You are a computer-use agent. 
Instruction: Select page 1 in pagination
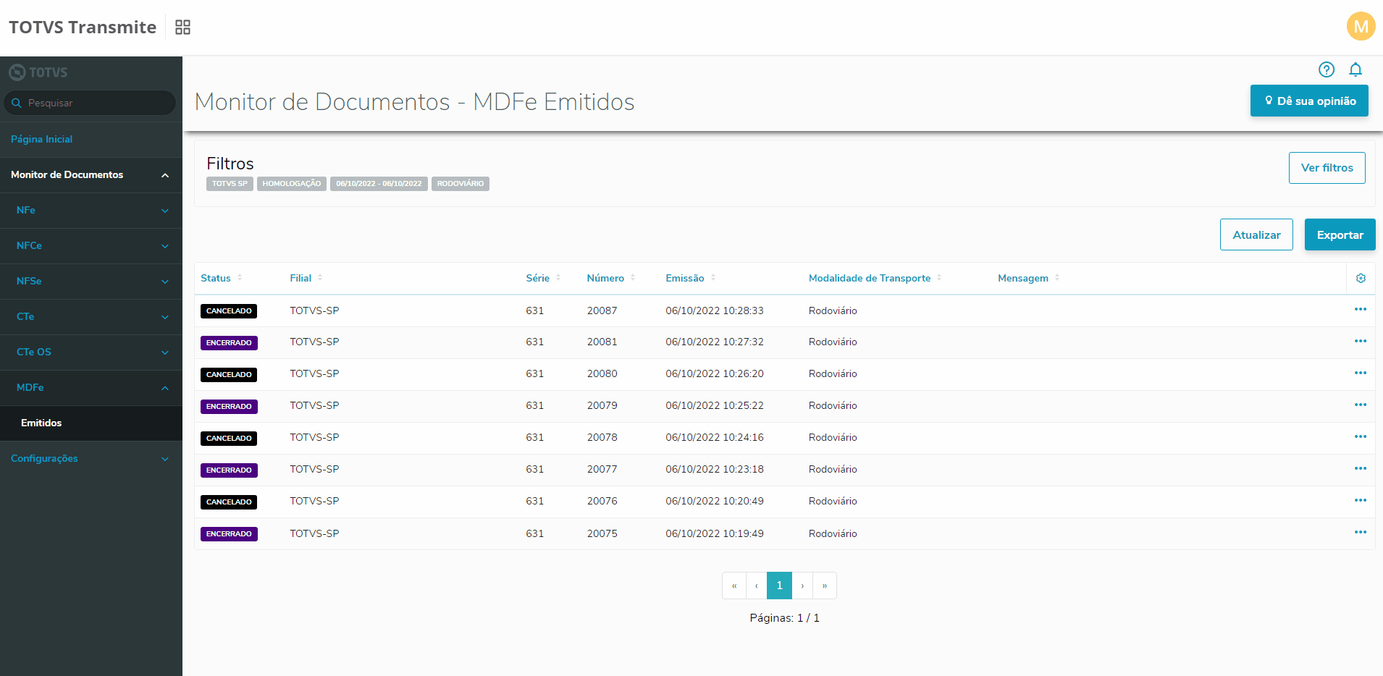coord(779,586)
